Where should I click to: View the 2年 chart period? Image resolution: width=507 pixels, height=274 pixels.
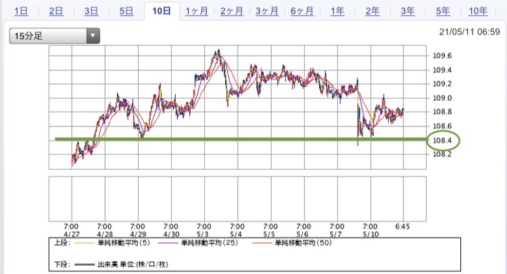click(372, 12)
